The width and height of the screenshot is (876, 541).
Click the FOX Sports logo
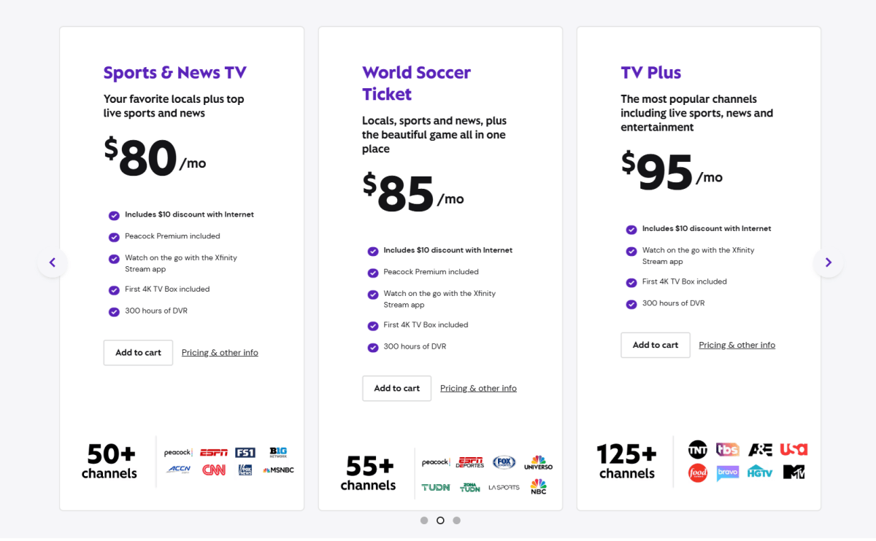[x=503, y=462]
